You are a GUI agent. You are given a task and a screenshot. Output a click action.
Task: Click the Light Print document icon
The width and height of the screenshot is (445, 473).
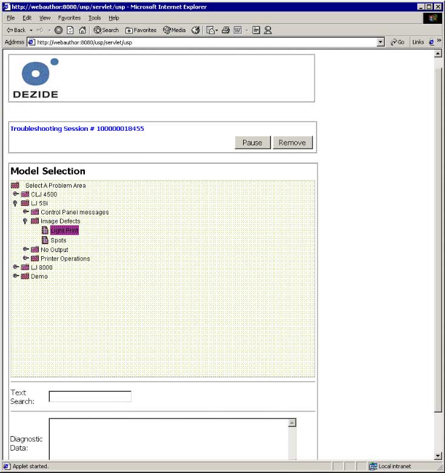tap(45, 230)
